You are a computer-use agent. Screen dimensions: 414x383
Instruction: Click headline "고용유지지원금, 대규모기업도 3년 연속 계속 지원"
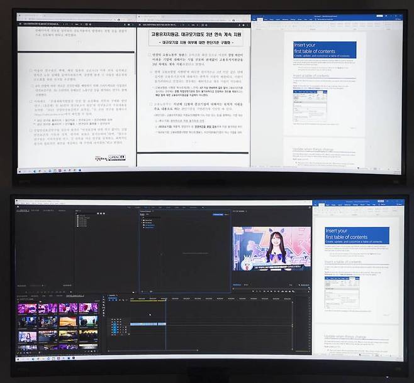196,35
